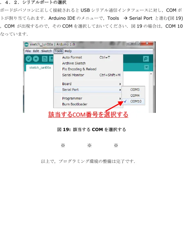
Task: Open the File menu
Action: (x=28, y=51)
